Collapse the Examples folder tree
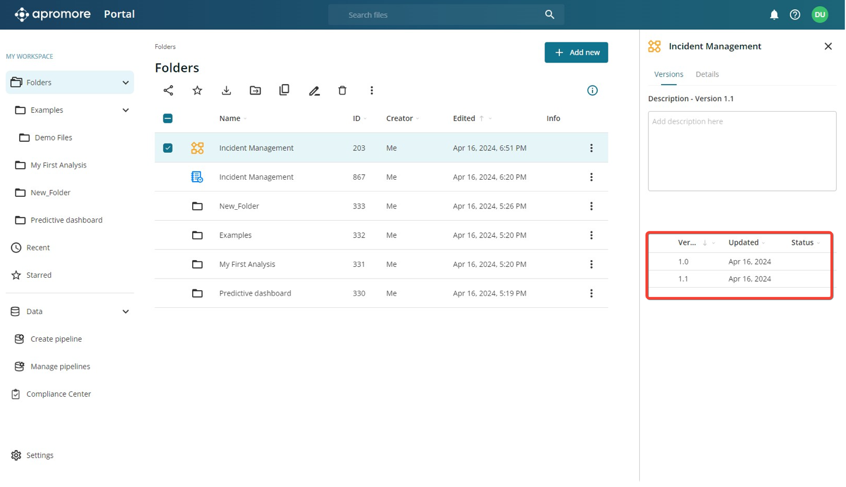 pos(126,110)
